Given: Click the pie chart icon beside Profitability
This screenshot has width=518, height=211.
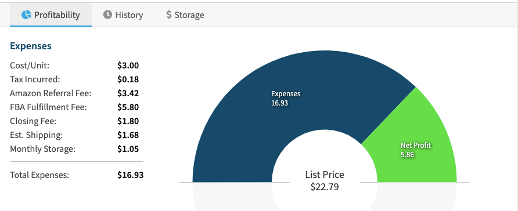Looking at the screenshot, I should [27, 14].
